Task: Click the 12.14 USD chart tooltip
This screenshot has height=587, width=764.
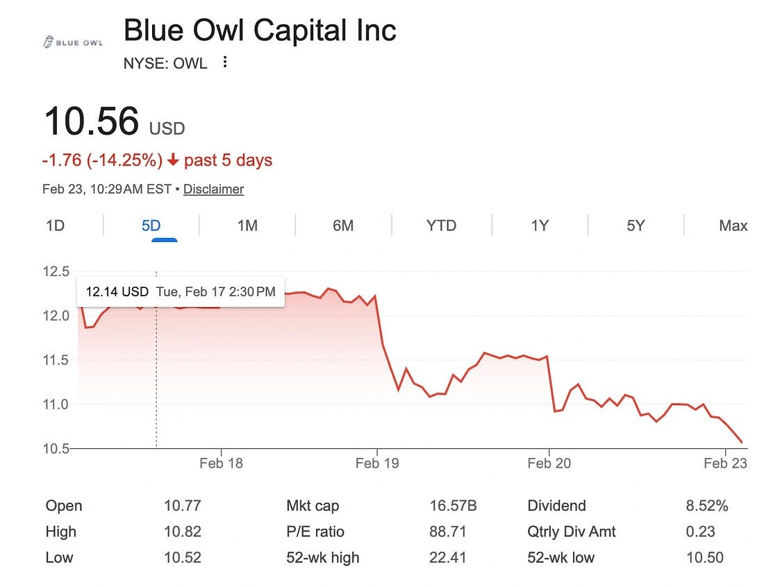Action: 181,291
